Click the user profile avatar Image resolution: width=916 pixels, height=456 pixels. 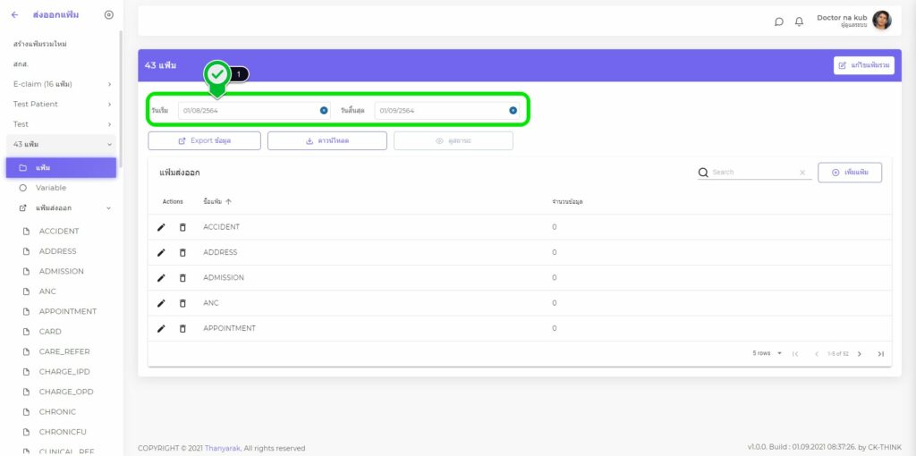point(881,21)
